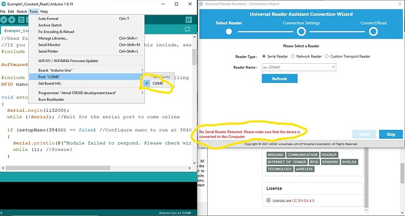Click the disabled Next button in wizard
The width and height of the screenshot is (405, 216).
pos(364,135)
